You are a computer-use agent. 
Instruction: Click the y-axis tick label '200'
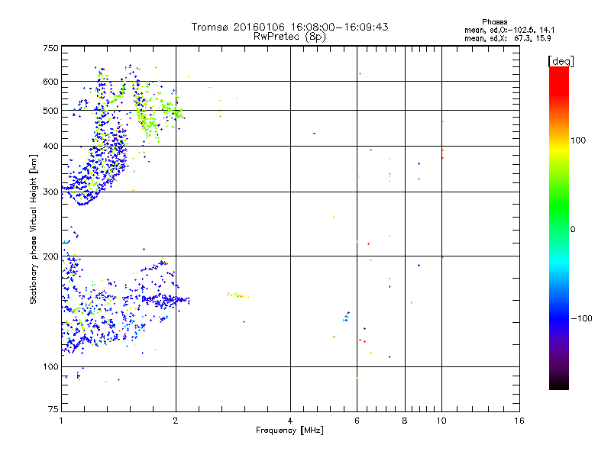(x=50, y=256)
